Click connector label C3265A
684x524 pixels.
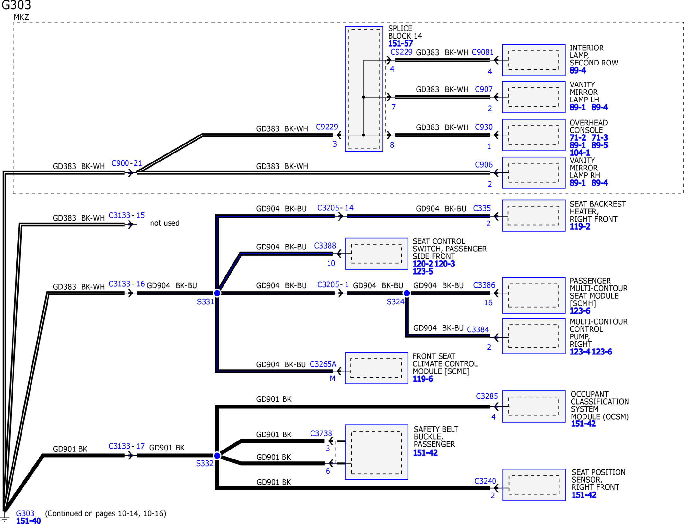pos(323,364)
